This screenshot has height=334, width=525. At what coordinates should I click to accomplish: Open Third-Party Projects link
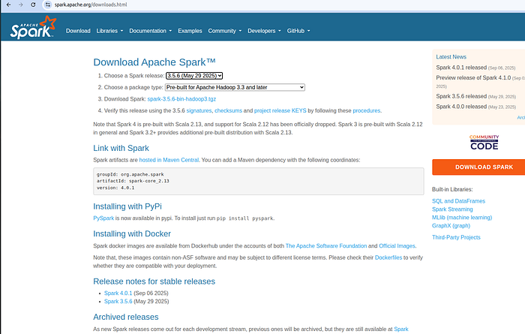click(x=456, y=237)
